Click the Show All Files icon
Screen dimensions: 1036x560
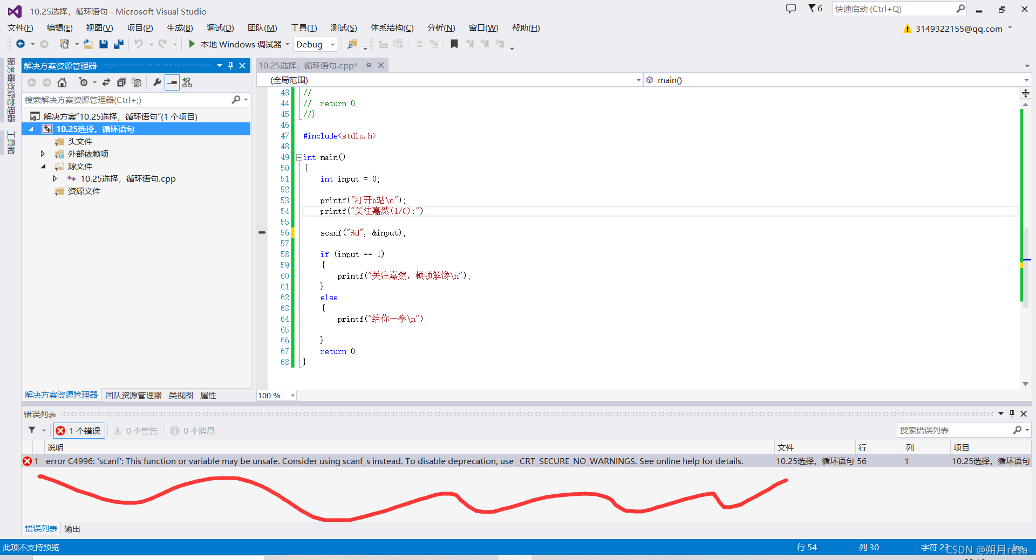(x=137, y=82)
